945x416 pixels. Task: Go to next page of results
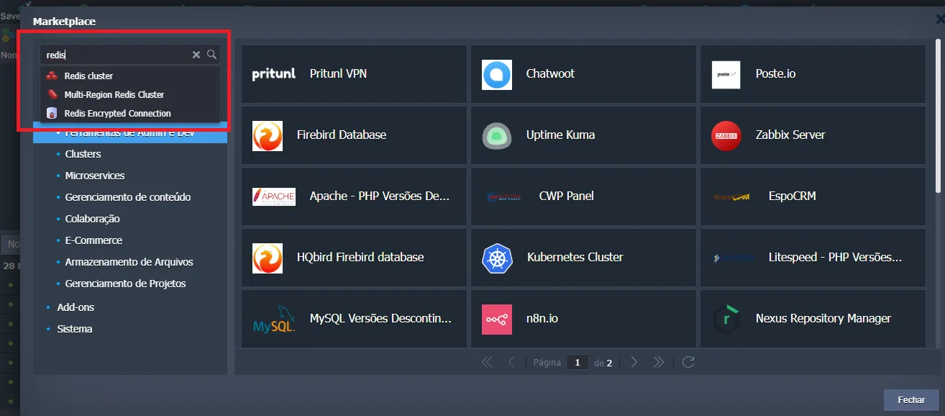634,362
